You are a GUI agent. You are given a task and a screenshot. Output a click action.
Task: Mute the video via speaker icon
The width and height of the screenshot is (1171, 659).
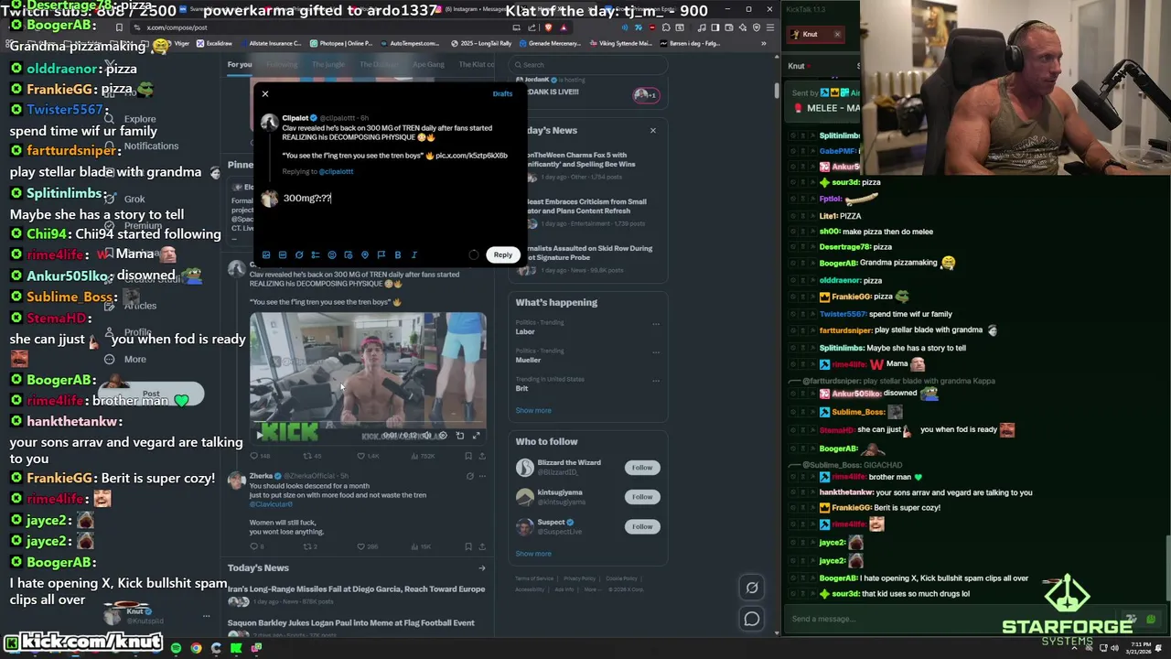[x=426, y=436]
